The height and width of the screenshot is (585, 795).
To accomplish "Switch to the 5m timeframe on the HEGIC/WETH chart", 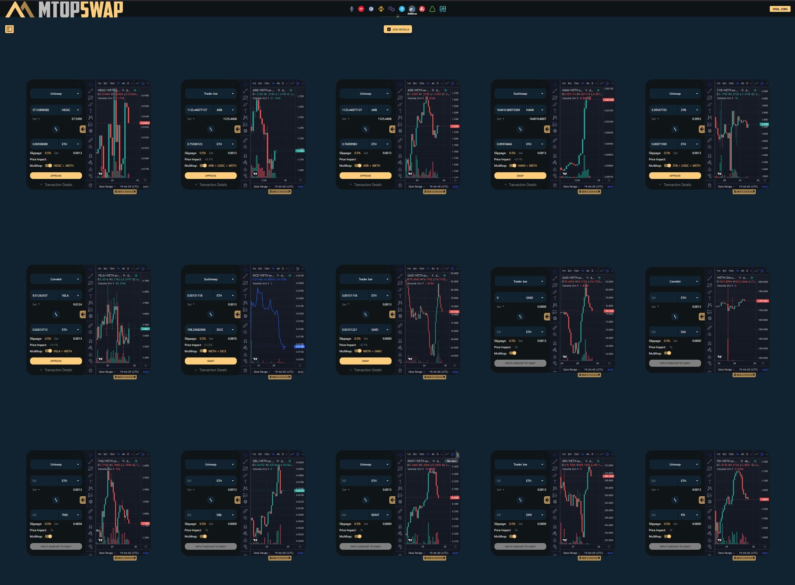I will (105, 84).
